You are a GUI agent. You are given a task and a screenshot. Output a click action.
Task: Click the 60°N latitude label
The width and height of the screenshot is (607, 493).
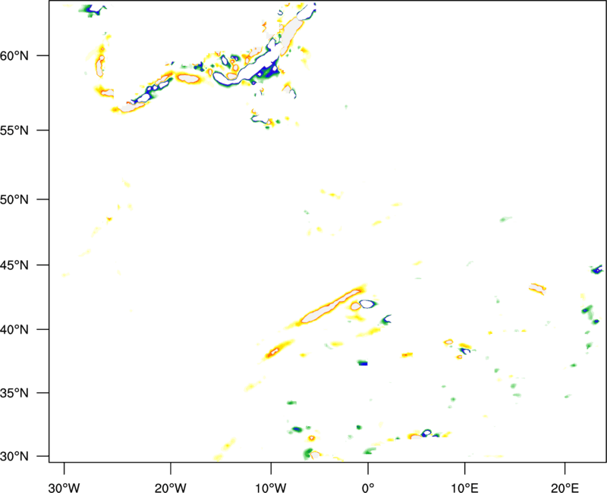pos(14,55)
